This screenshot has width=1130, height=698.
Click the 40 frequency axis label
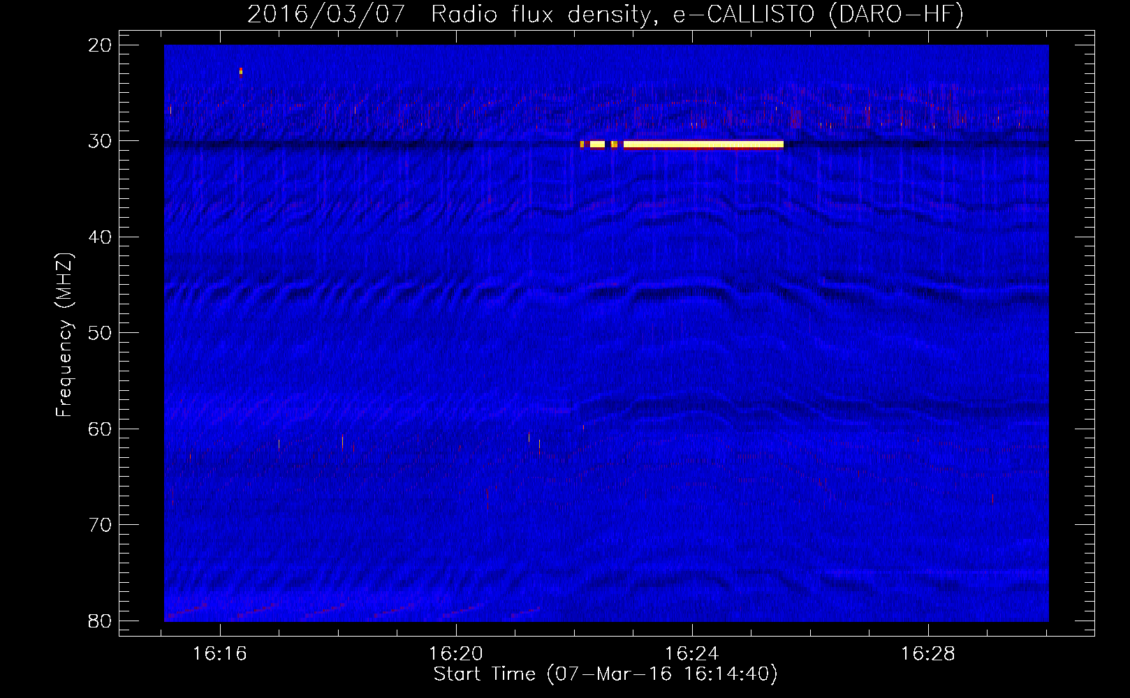point(100,237)
